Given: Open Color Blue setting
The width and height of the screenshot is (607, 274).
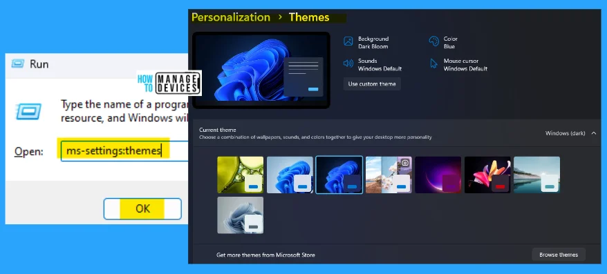Looking at the screenshot, I should 444,42.
